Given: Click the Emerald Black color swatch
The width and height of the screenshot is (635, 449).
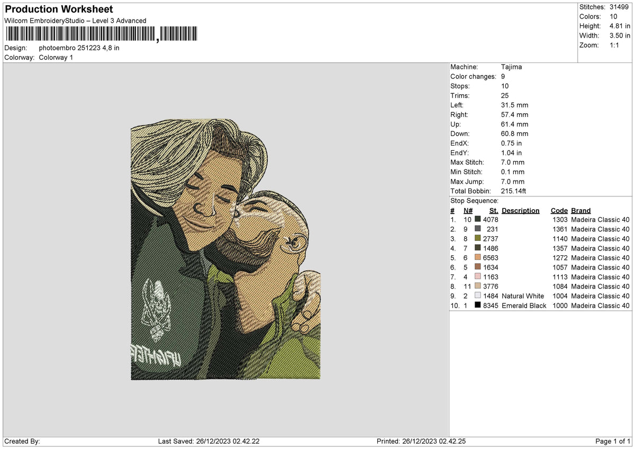Looking at the screenshot, I should tap(478, 305).
